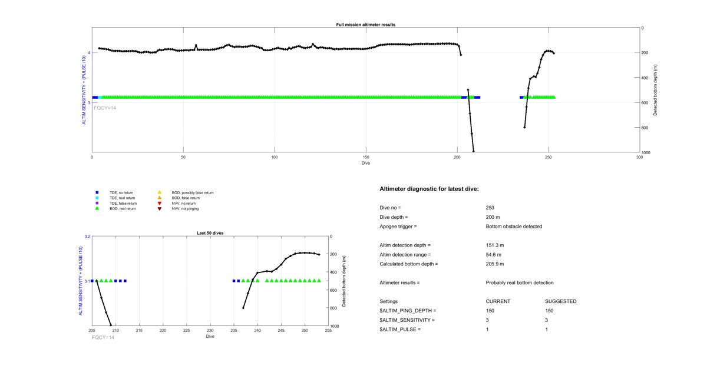Click the top plot's 'ALTIM SENSITIVITY + (PULSE /10)' axis label
The width and height of the screenshot is (707, 366).
[83, 90]
